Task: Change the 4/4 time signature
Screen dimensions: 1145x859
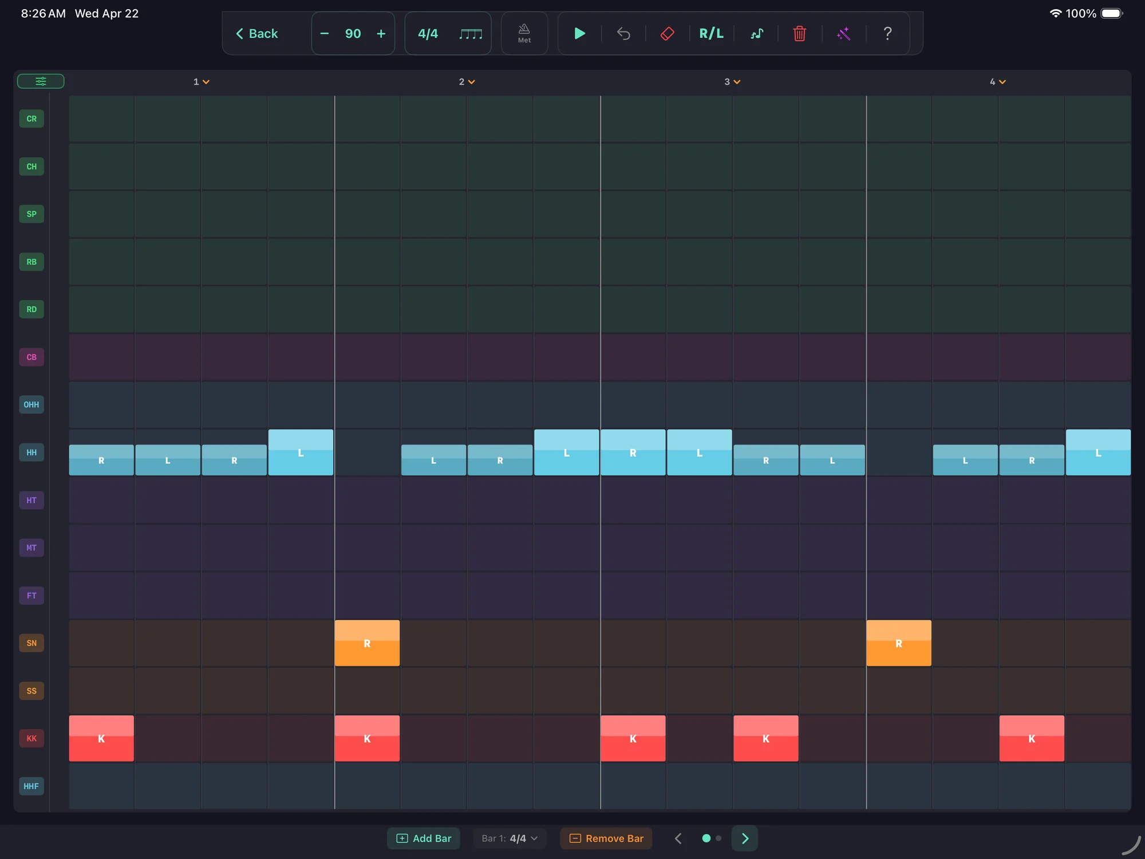Action: [428, 34]
